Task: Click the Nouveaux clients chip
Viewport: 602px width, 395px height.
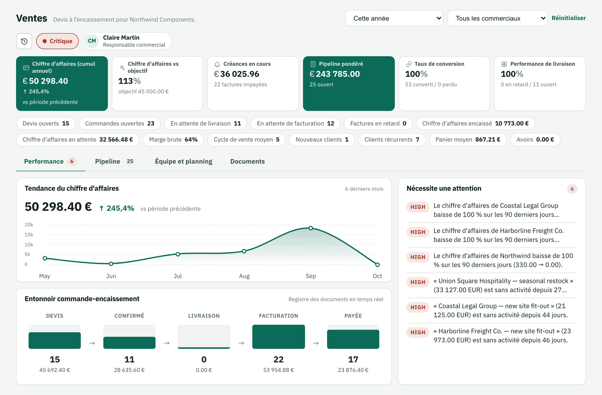Action: 322,140
